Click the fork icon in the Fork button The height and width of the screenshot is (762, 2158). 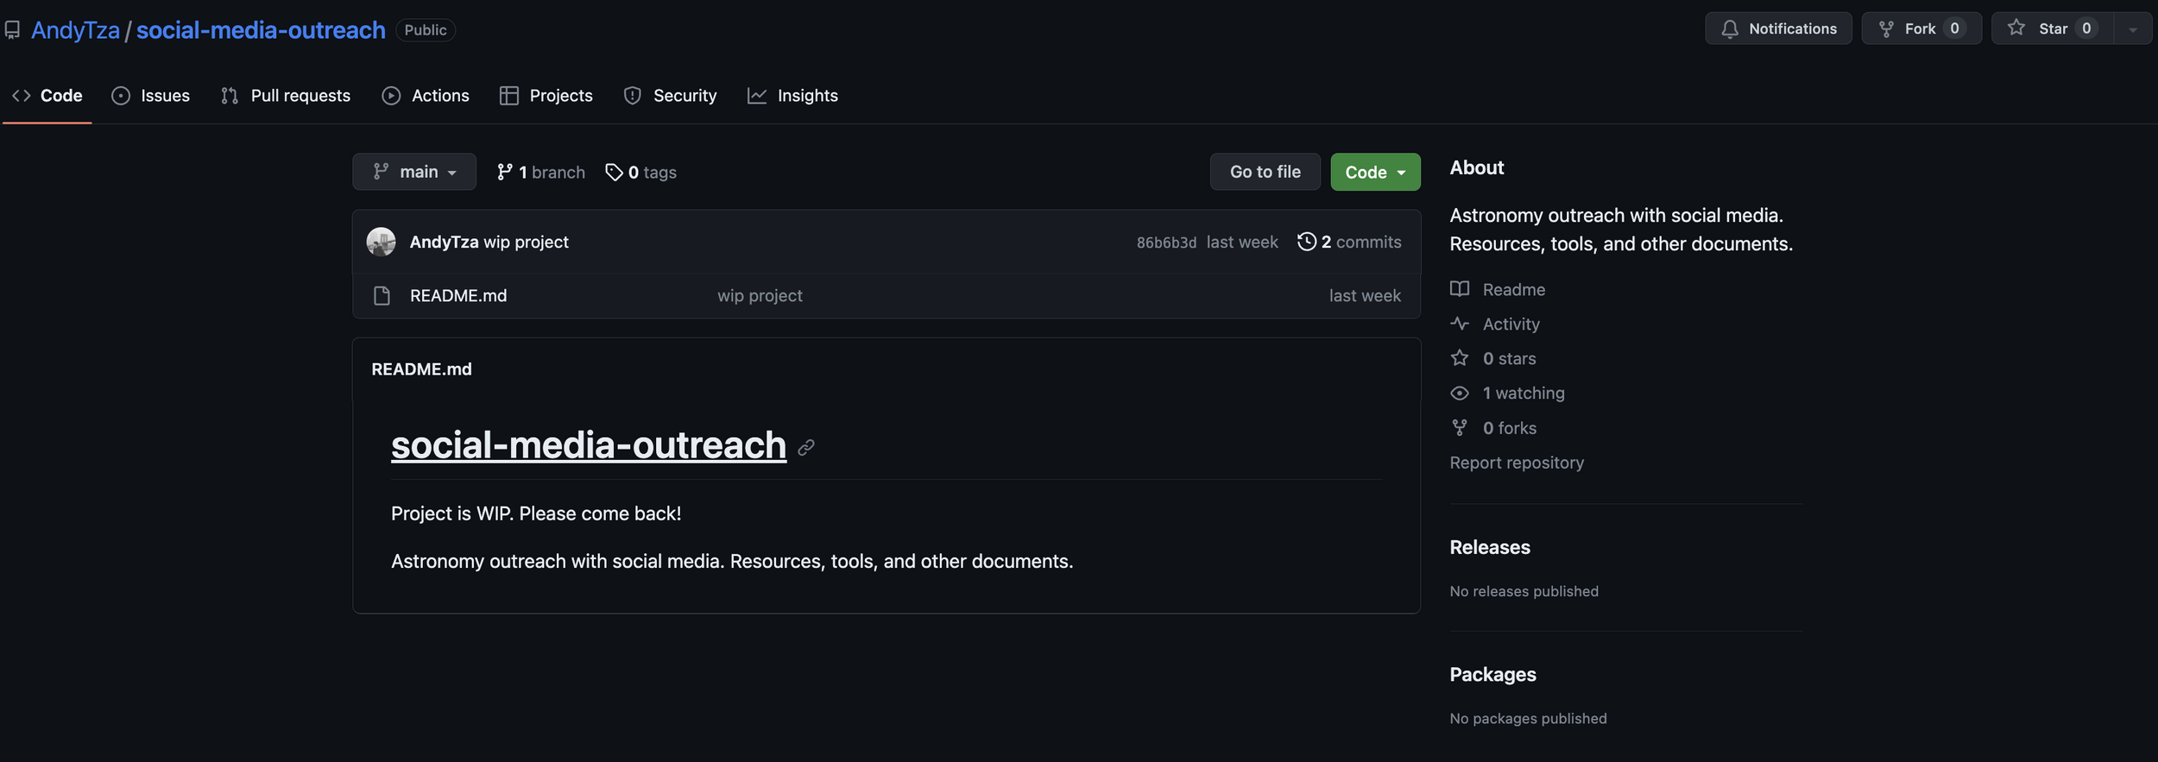(1887, 28)
